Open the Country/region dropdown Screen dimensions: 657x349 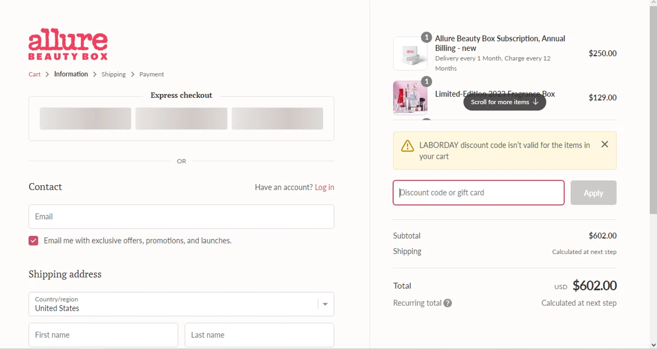point(181,304)
